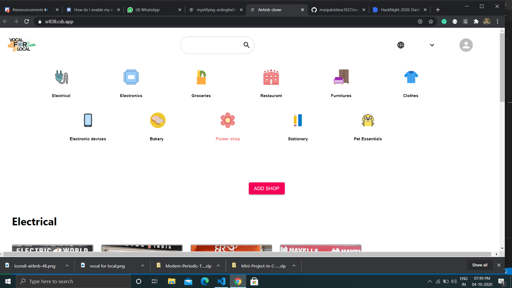Open the Mail app from taskbar
The width and height of the screenshot is (512, 288).
click(188, 281)
